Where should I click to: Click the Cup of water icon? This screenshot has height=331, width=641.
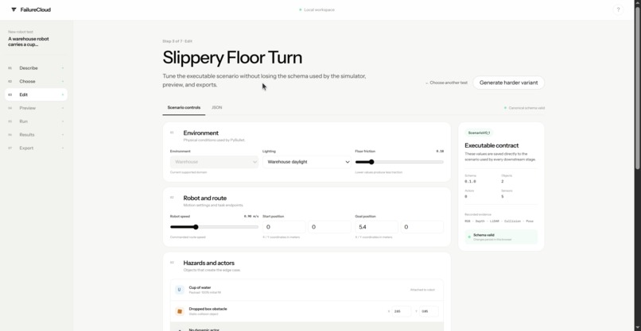pos(179,290)
